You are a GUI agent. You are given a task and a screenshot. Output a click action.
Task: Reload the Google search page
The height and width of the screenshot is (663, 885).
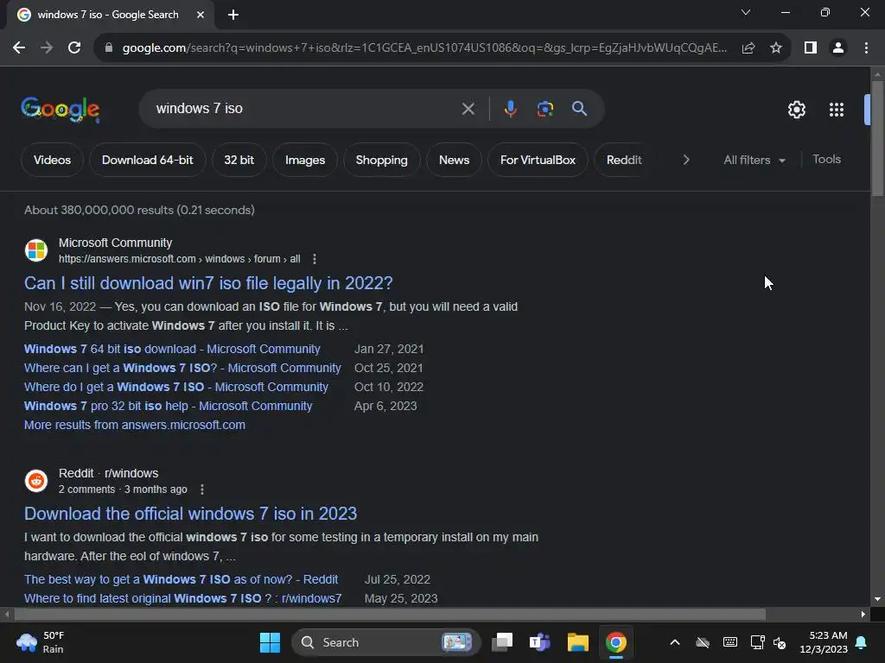pos(74,48)
